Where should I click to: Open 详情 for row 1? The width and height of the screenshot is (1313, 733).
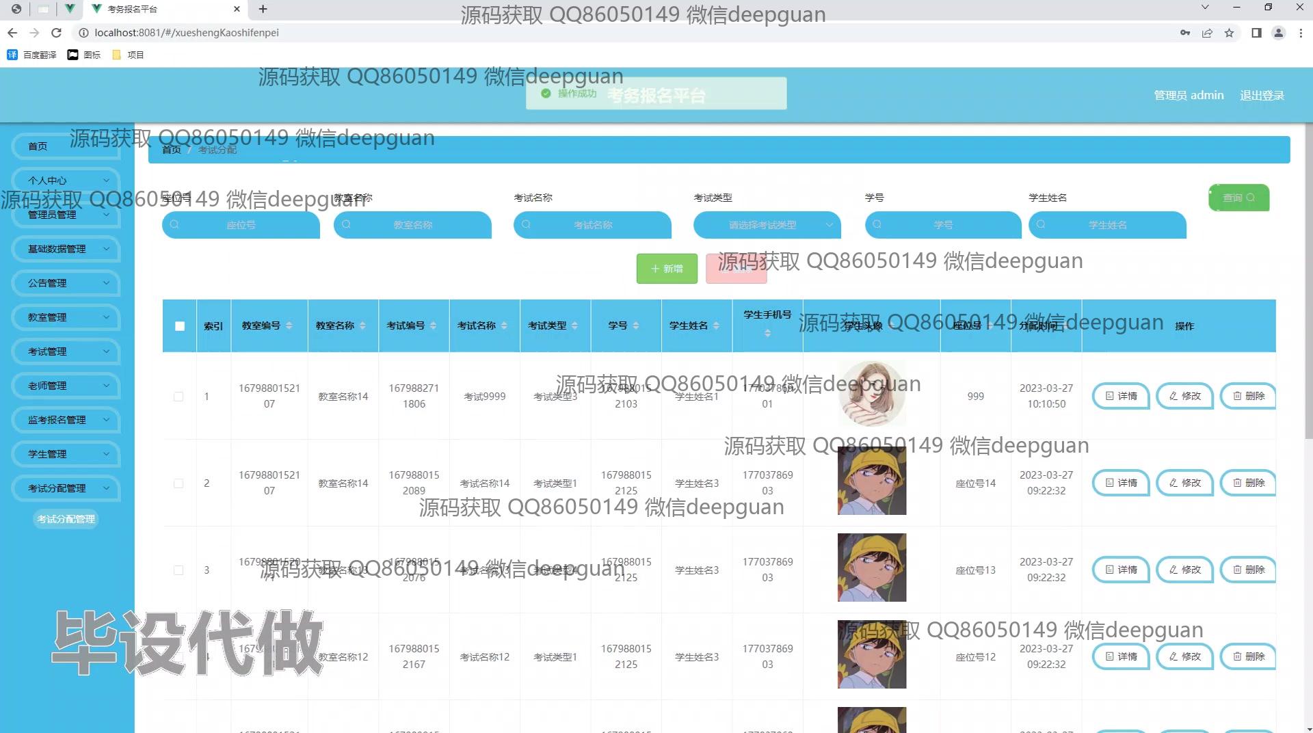[1121, 396]
